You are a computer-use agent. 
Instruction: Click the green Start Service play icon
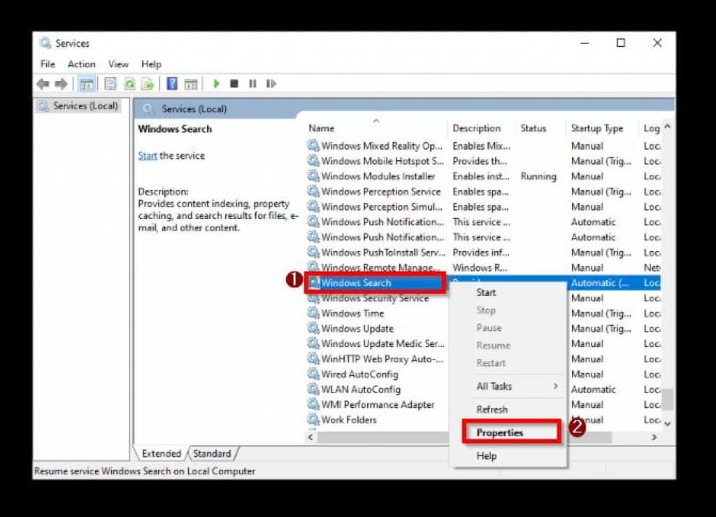click(217, 83)
